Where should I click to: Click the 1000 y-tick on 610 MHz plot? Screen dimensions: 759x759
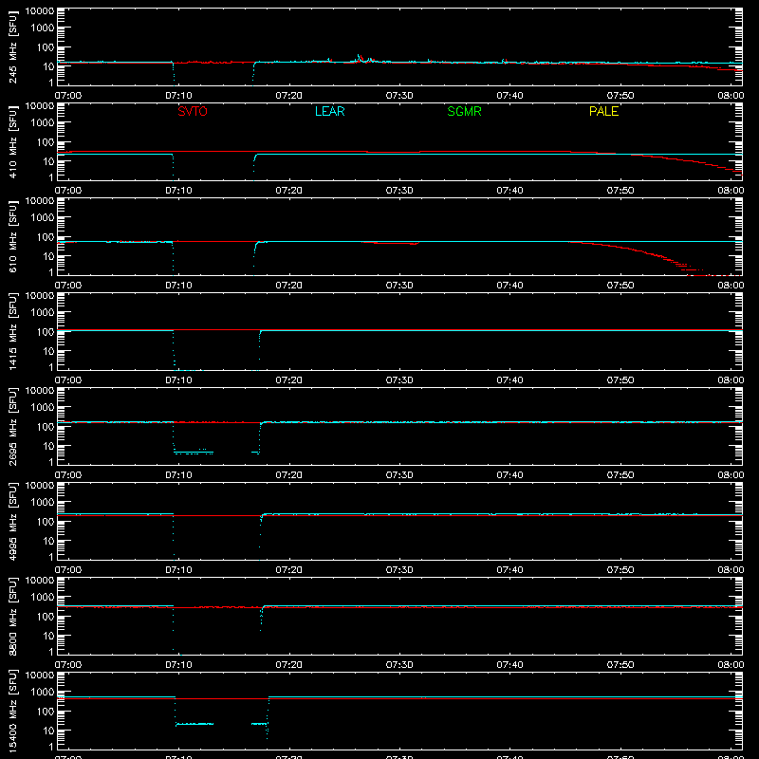coord(43,218)
